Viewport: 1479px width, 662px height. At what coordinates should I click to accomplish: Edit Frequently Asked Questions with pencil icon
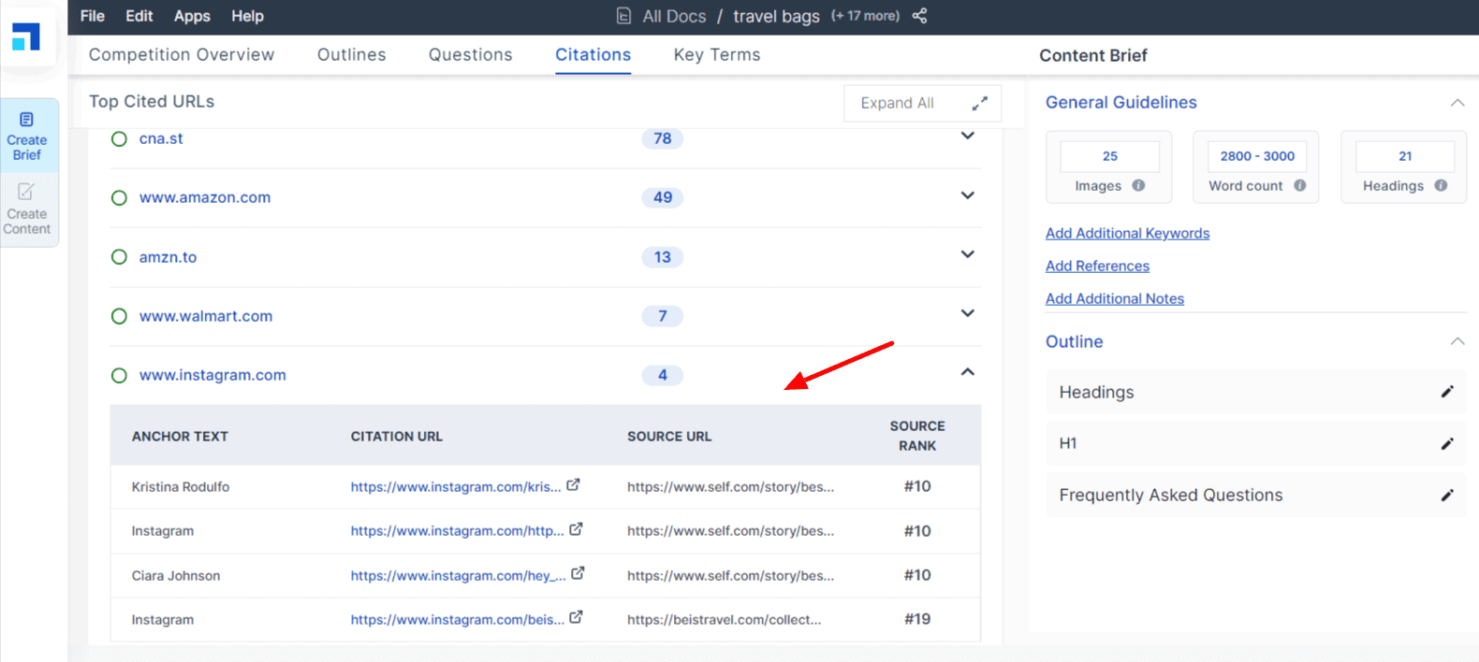point(1446,495)
